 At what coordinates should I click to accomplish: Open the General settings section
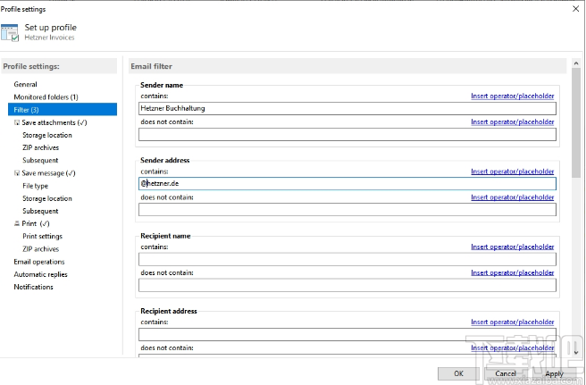(25, 84)
